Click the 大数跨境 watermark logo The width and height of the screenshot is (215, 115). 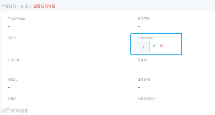coord(15,111)
